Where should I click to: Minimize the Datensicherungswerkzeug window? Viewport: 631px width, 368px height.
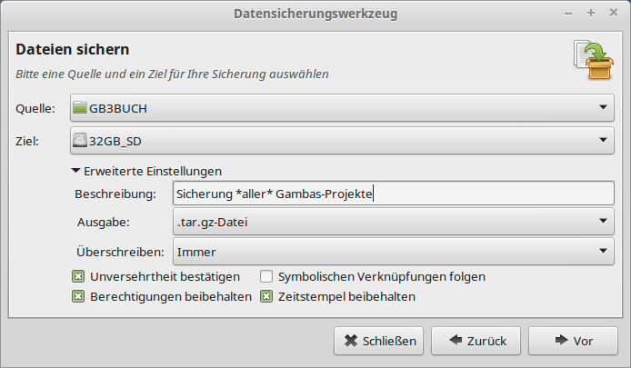(x=569, y=14)
